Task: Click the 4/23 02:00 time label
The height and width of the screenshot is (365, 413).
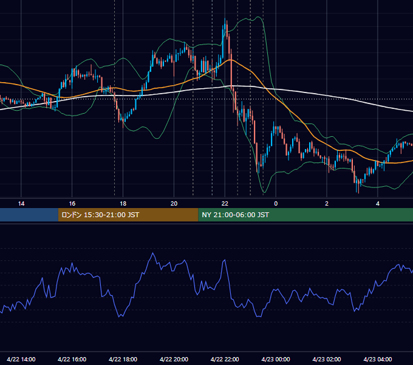Action: coord(327,359)
